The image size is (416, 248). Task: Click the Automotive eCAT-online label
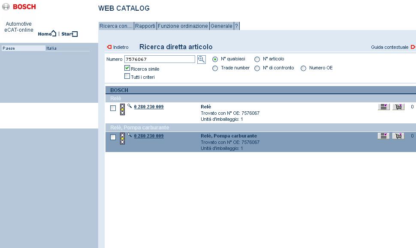[19, 27]
